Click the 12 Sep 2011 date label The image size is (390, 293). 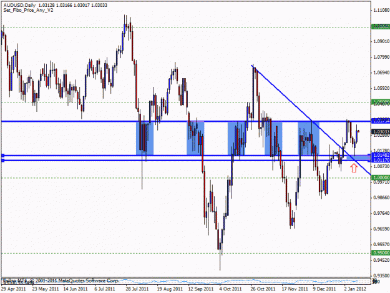point(201,289)
